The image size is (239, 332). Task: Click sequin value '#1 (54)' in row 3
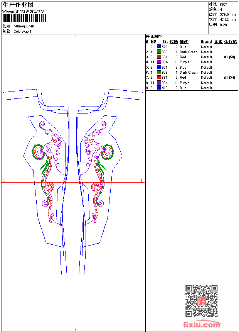point(229,57)
